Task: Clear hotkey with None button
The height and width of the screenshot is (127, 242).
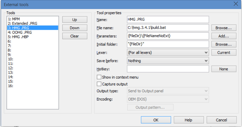Action: click(224, 69)
